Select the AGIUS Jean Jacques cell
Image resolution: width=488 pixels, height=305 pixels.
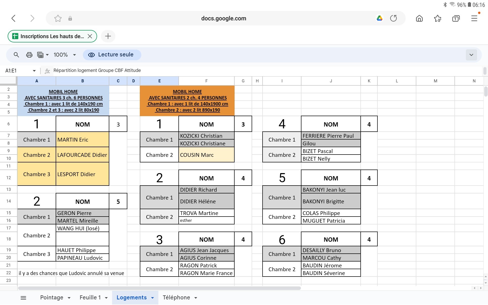(206, 250)
